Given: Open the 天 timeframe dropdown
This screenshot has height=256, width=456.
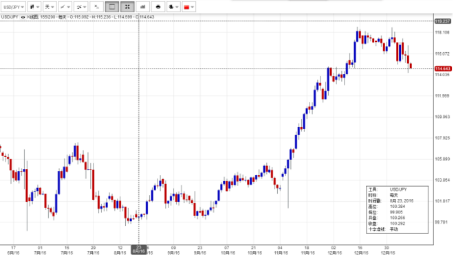Looking at the screenshot, I should pos(50,7).
